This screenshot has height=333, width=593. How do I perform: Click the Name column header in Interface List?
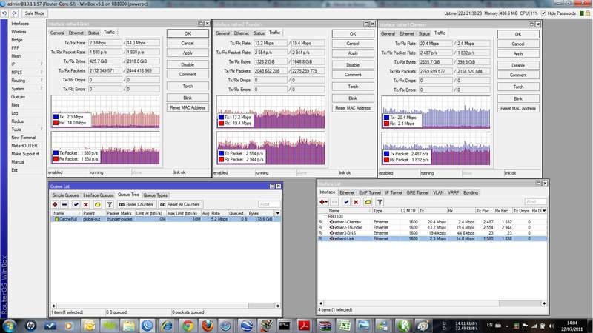tap(349, 211)
